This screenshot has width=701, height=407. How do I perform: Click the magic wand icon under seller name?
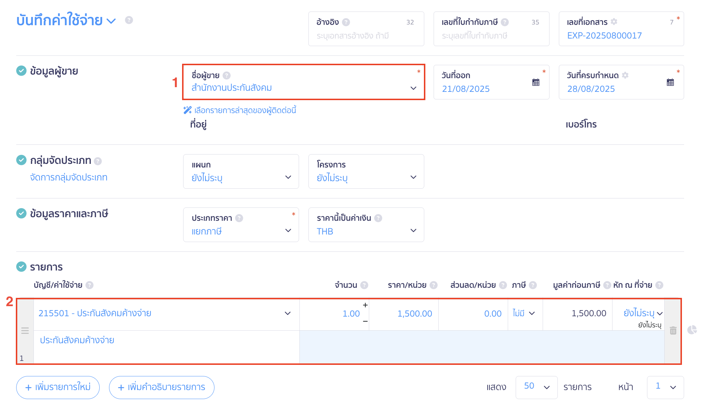(187, 110)
